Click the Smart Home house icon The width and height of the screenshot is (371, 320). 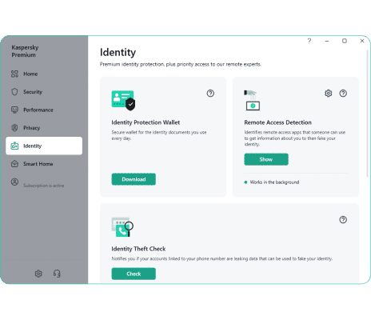tap(14, 164)
